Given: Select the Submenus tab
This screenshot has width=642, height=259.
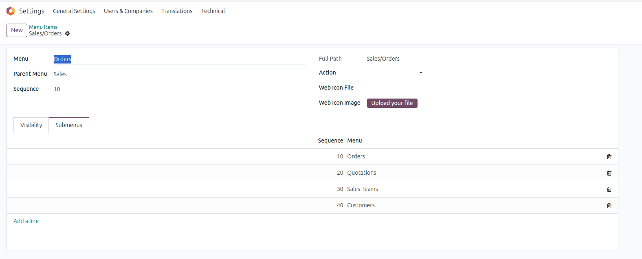Looking at the screenshot, I should point(69,125).
